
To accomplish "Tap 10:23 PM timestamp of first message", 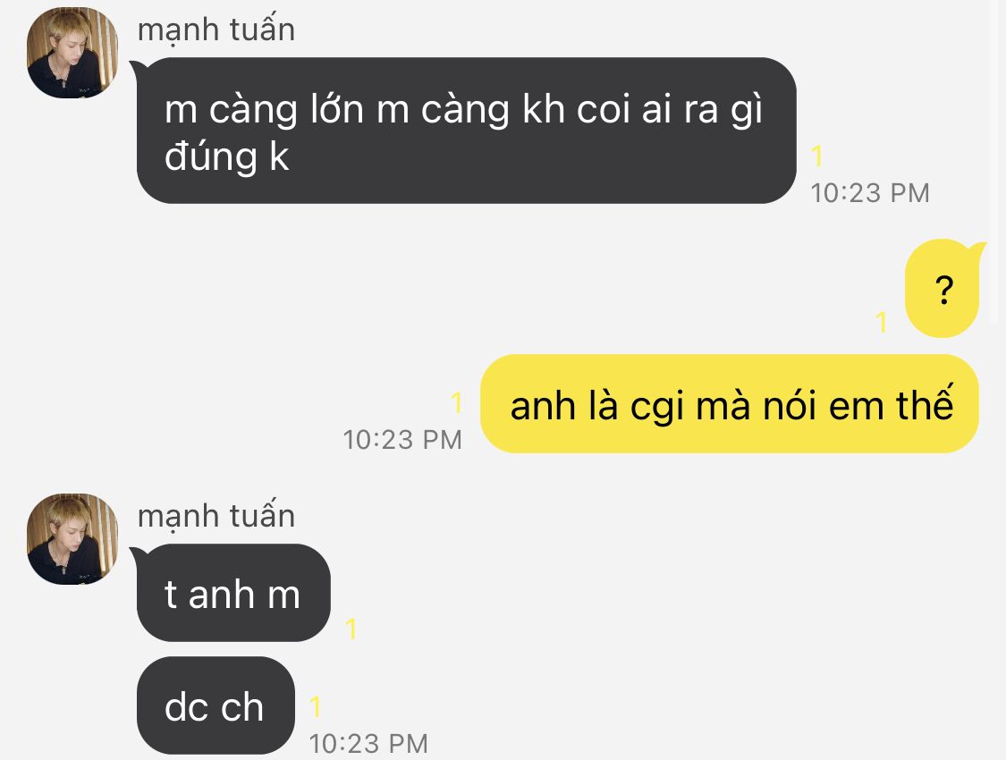I will pyautogui.click(x=870, y=193).
